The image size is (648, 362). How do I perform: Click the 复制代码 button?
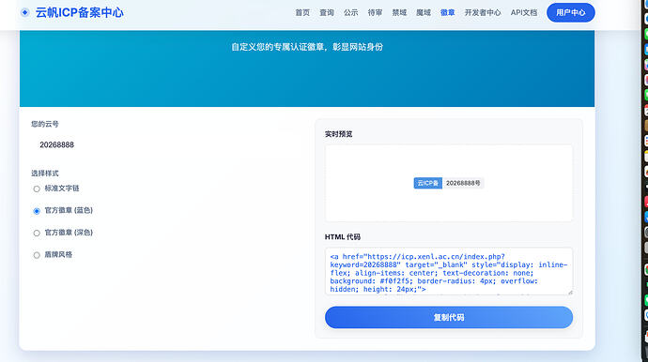(x=449, y=317)
